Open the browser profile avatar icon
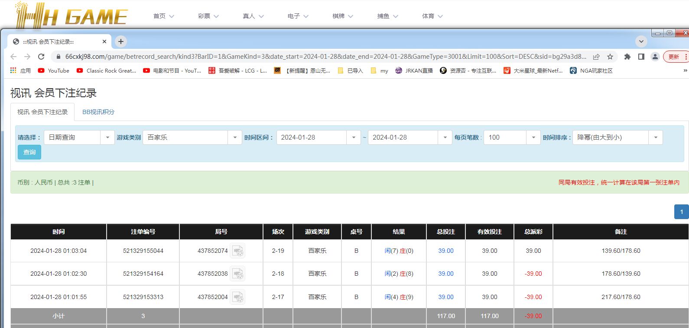 655,57
